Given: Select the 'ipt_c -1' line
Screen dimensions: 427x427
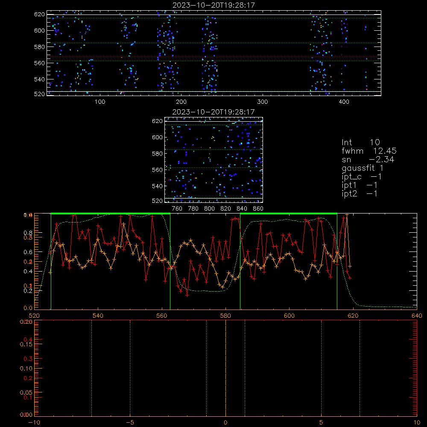Looking at the screenshot, I should coord(362,177).
